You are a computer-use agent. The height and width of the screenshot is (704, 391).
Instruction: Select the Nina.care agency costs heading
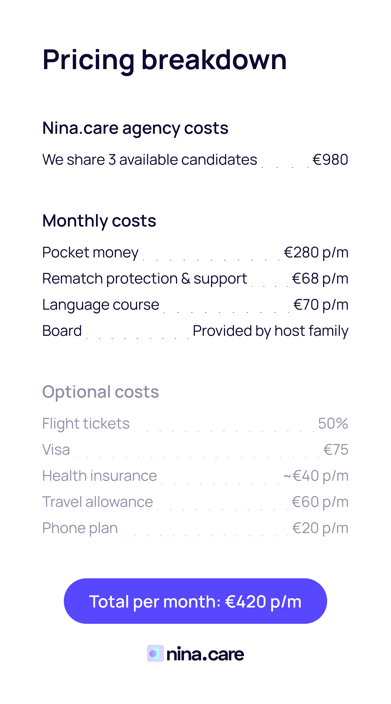(x=135, y=128)
